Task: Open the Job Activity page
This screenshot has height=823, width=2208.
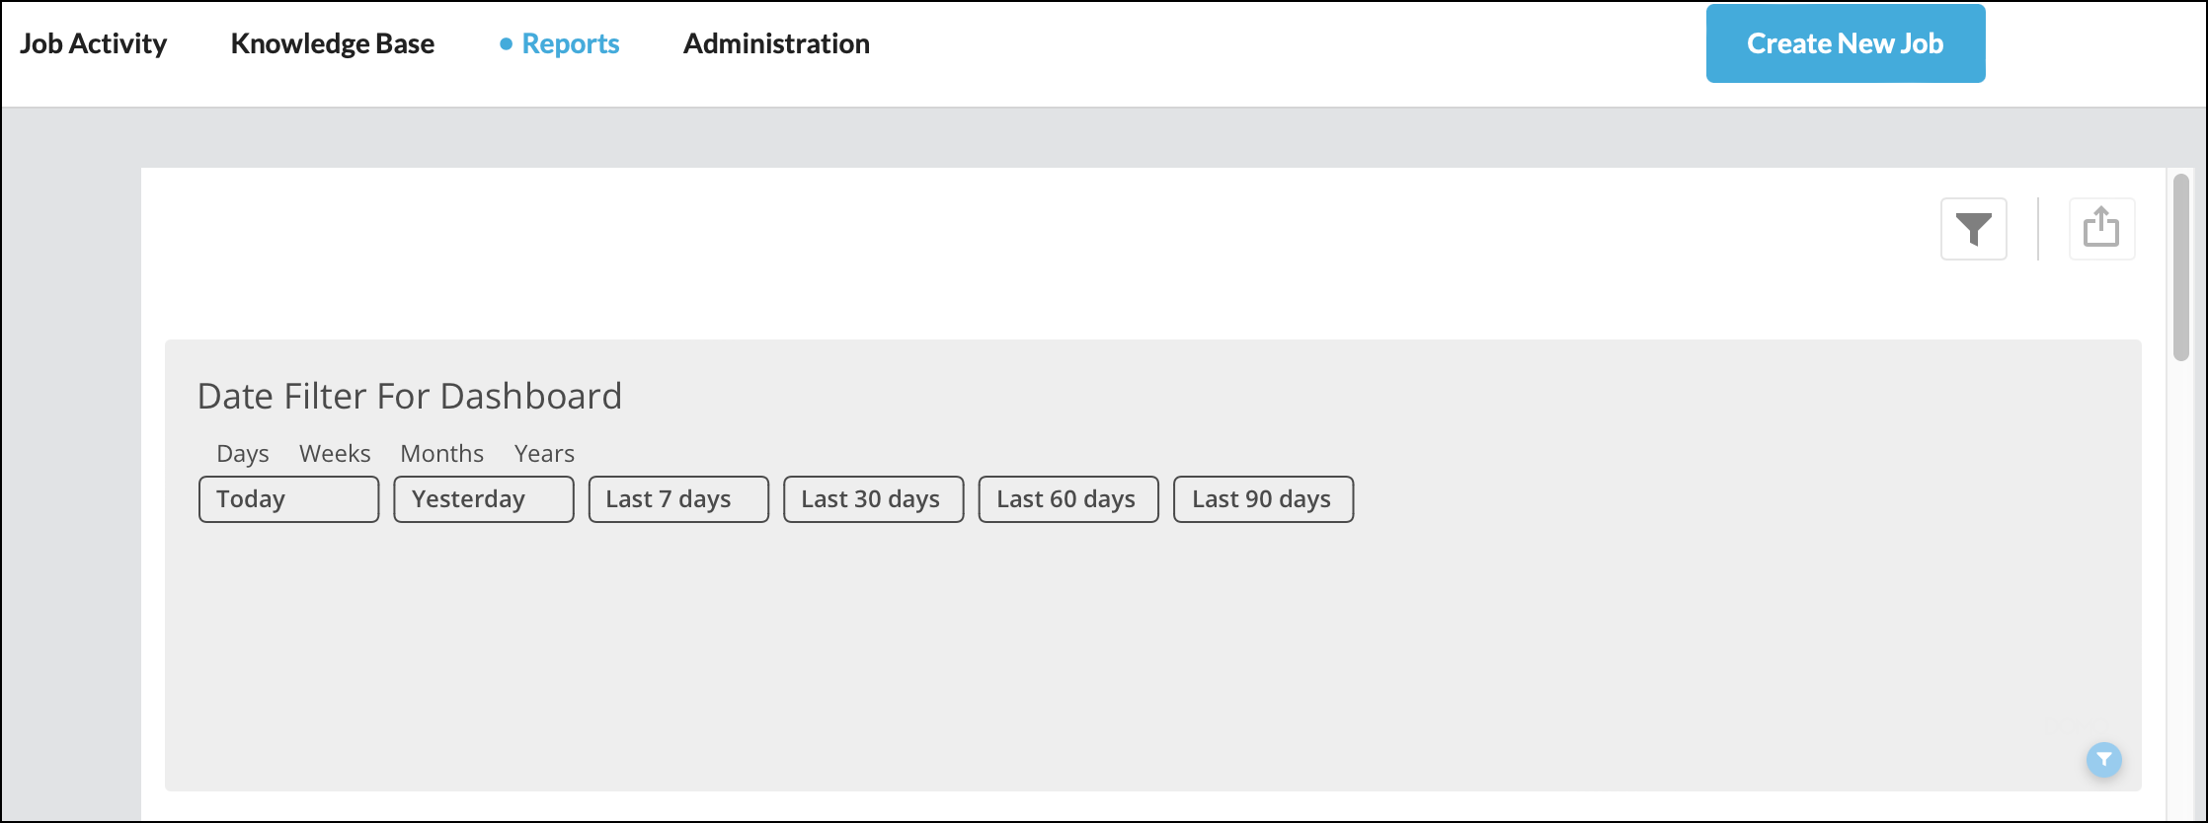Action: [x=94, y=43]
